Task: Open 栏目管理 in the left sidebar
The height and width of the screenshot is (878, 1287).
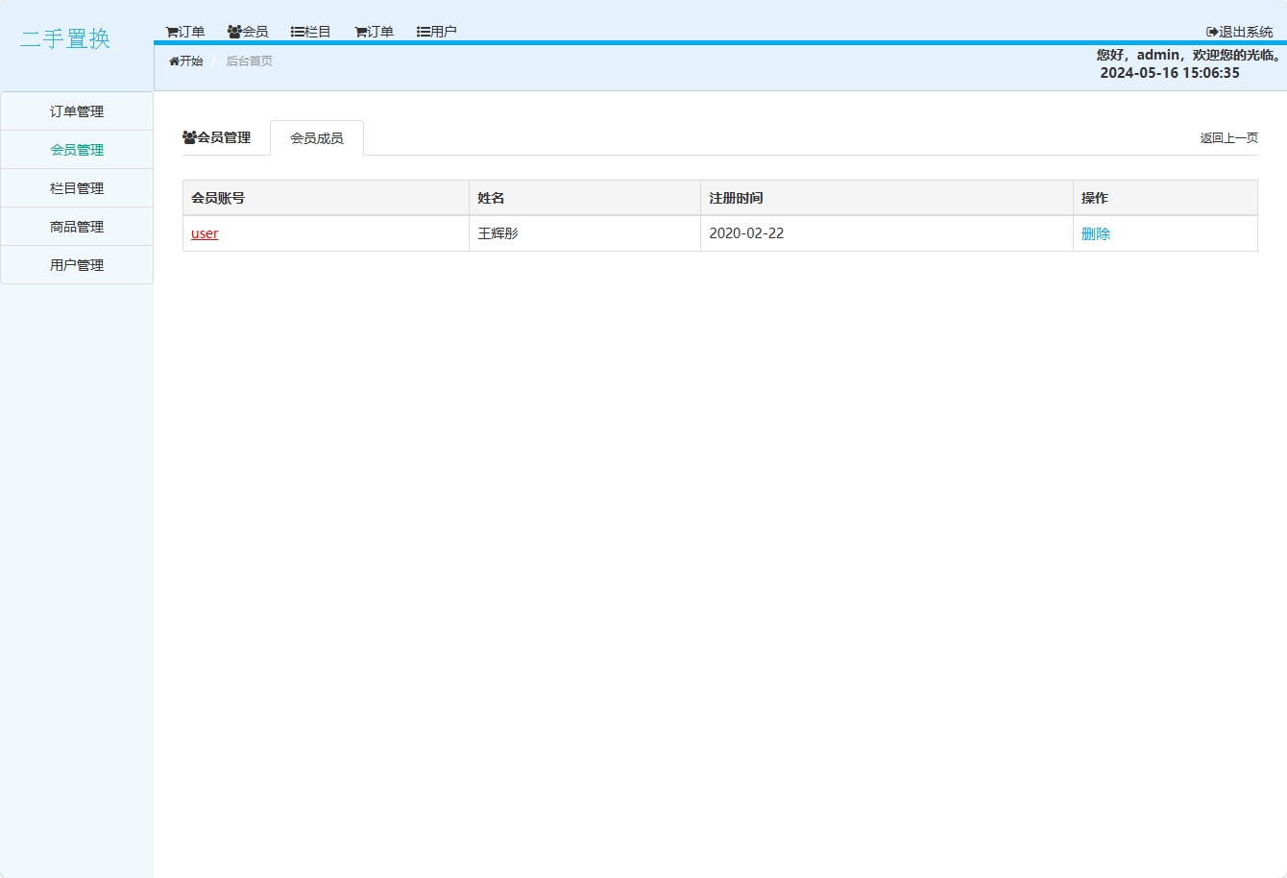Action: pyautogui.click(x=77, y=188)
